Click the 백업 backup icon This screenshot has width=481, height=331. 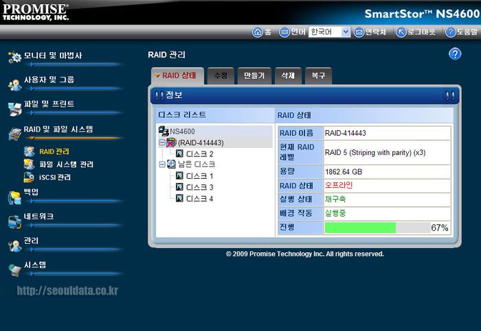coord(14,198)
